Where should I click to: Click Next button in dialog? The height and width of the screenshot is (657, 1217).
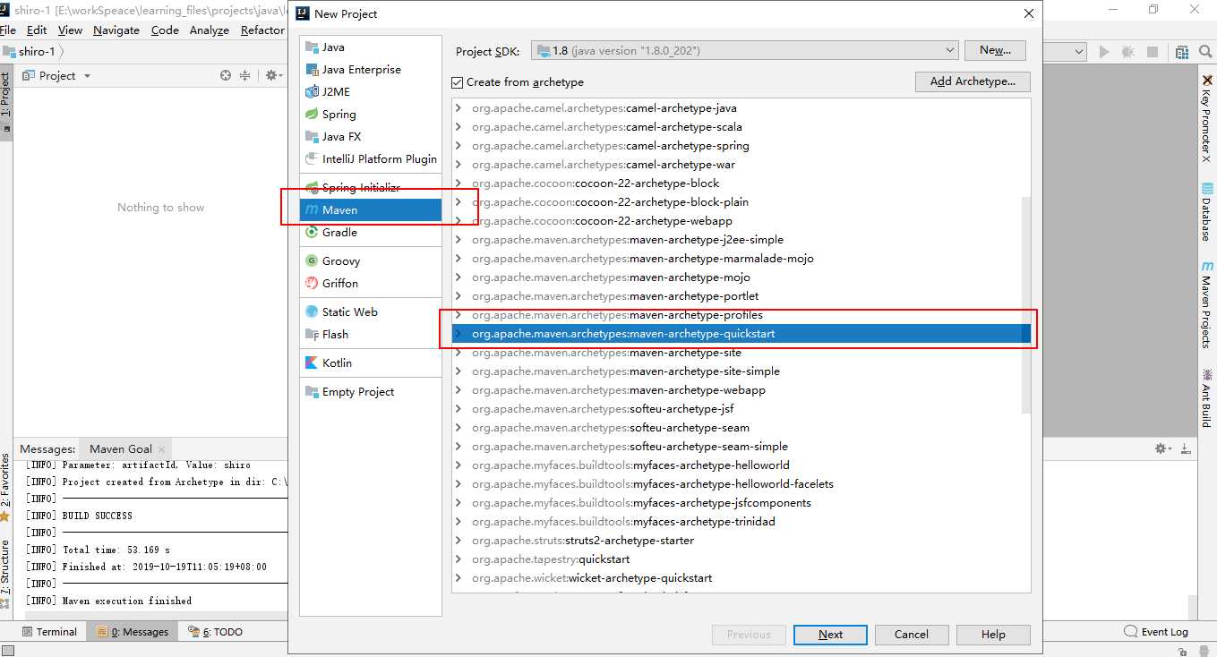pos(830,635)
